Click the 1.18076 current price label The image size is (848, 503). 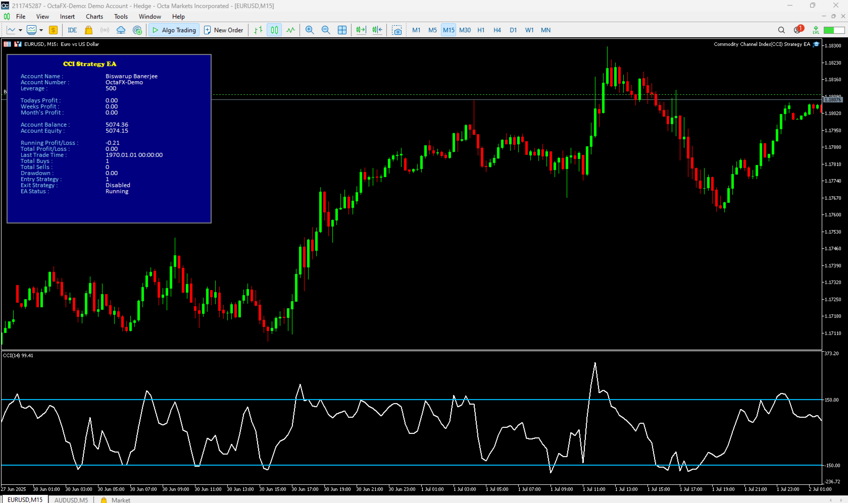[833, 100]
